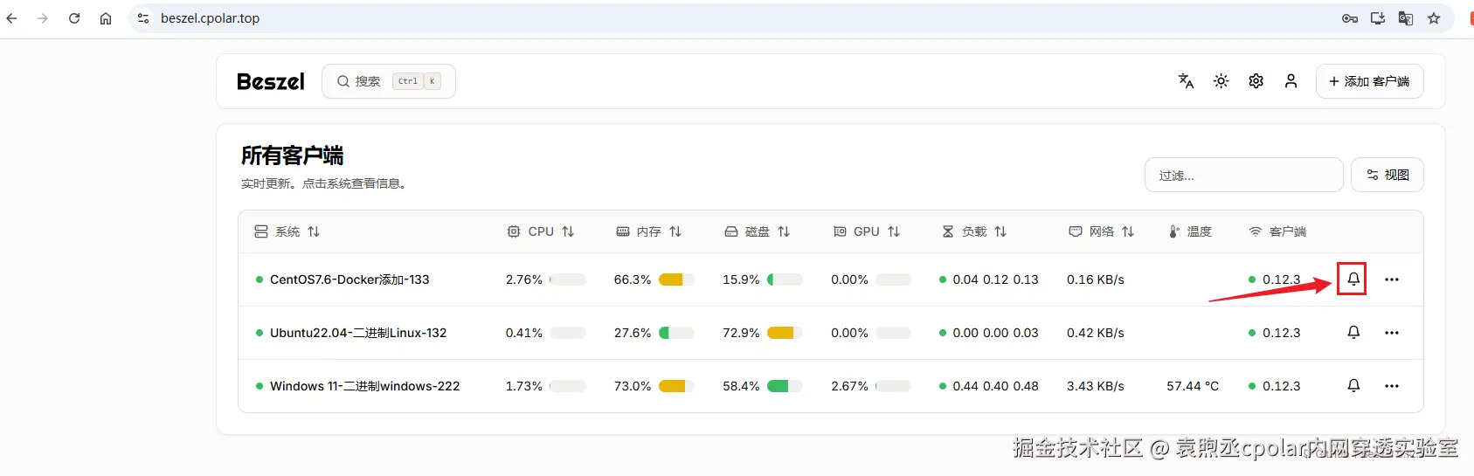
Task: Click load averages 0.00 0.00 0.03
Action: (995, 333)
